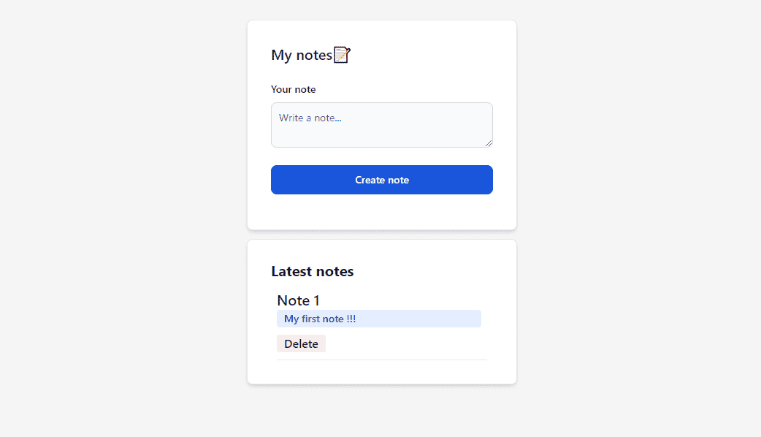Click the light blue note highlight bar
The height and width of the screenshot is (437, 761).
(x=379, y=319)
